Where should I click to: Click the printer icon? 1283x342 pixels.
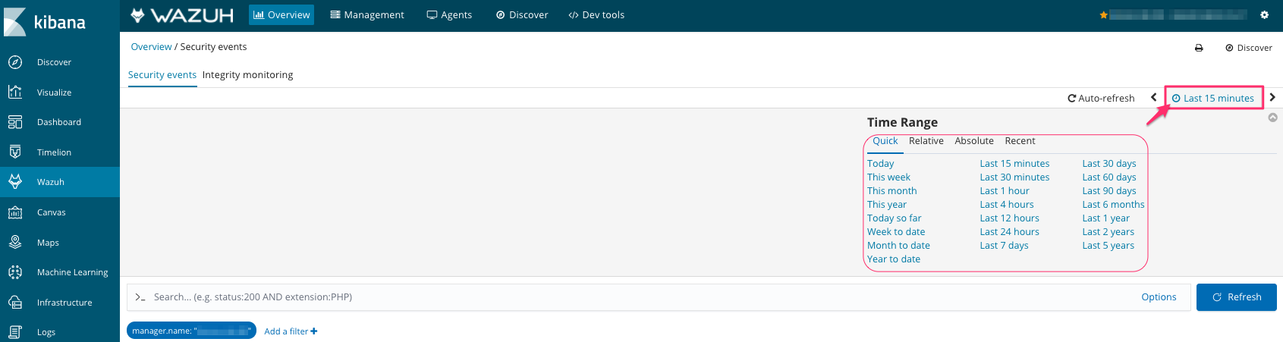(1199, 48)
